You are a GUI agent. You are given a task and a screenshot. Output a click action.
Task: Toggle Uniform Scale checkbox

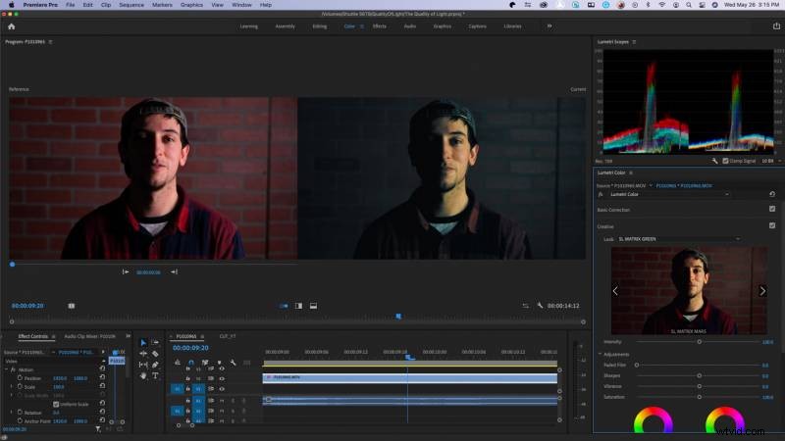[56, 404]
